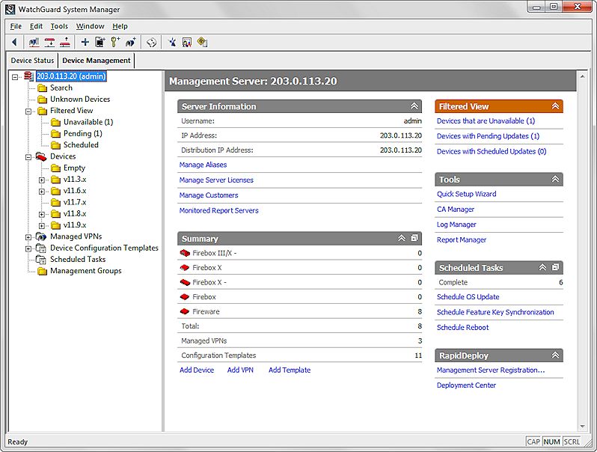The width and height of the screenshot is (597, 452).
Task: Open the Manage Server Licenses link
Action: coord(216,180)
